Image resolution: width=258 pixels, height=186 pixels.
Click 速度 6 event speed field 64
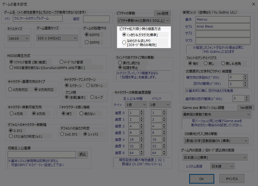click(x=157, y=153)
